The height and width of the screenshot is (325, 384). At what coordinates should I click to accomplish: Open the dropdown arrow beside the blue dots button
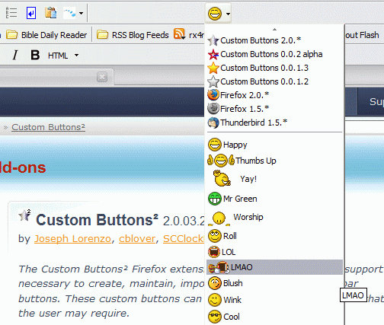[81, 13]
